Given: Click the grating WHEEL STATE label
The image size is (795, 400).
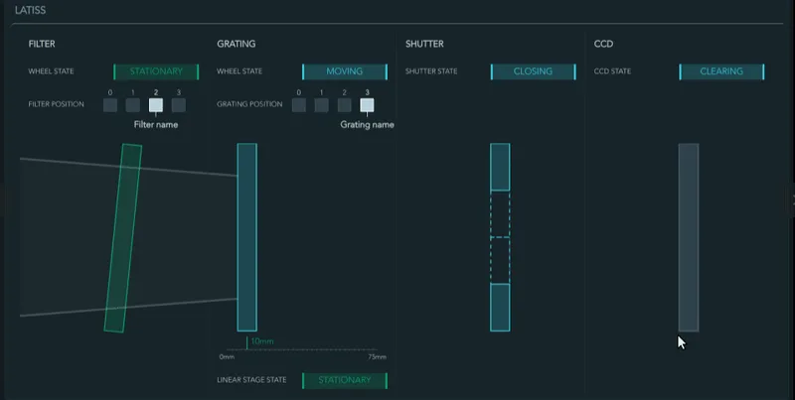Looking at the screenshot, I should click(x=239, y=71).
